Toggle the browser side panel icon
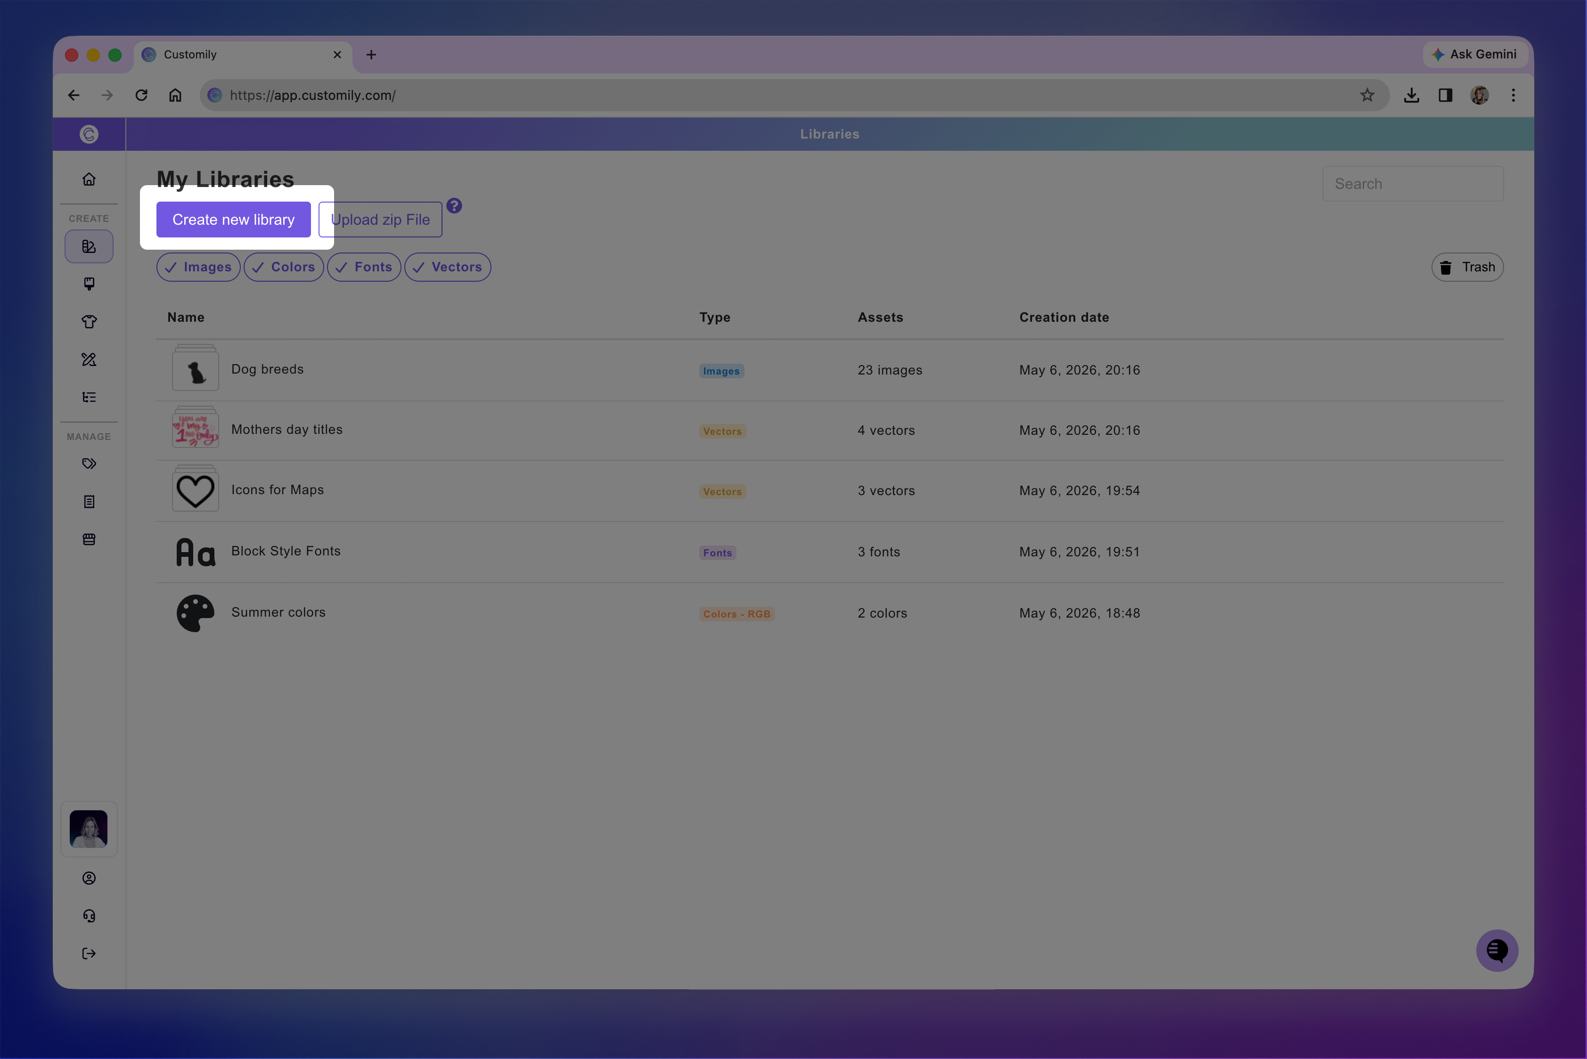The image size is (1587, 1059). [1445, 95]
